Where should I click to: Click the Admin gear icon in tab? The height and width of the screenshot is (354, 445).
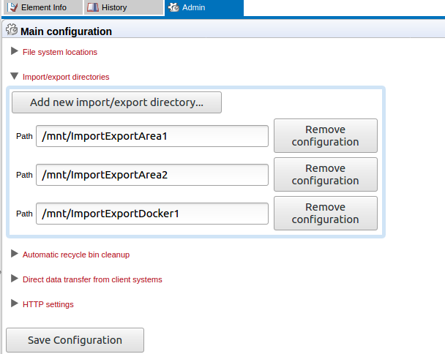click(173, 7)
